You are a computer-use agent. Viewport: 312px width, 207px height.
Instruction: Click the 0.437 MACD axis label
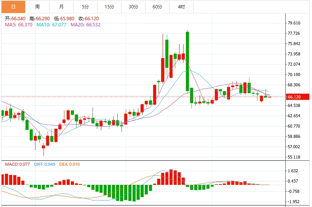pos(293,181)
